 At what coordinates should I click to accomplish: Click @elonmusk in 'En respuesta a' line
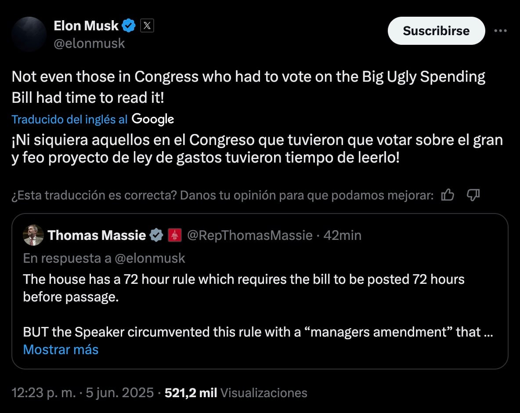[150, 258]
